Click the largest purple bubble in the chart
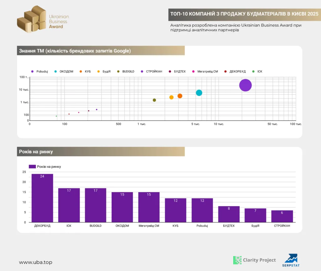 click(245, 85)
